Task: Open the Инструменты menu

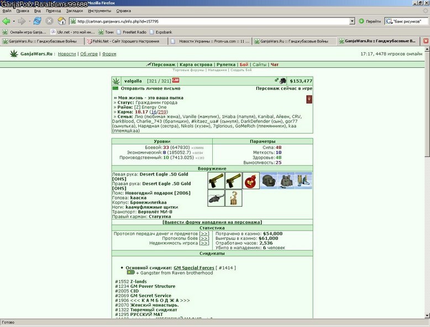Action: 99,11
